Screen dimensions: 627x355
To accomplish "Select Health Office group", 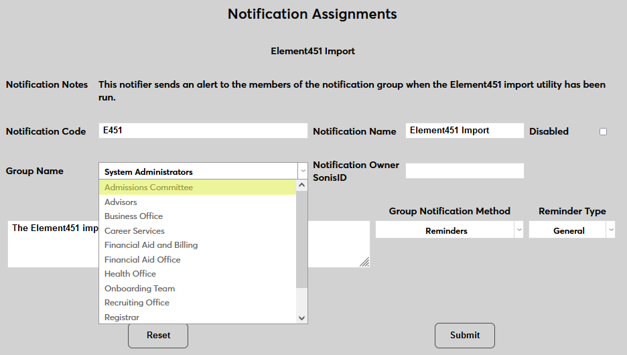I will tap(197, 274).
